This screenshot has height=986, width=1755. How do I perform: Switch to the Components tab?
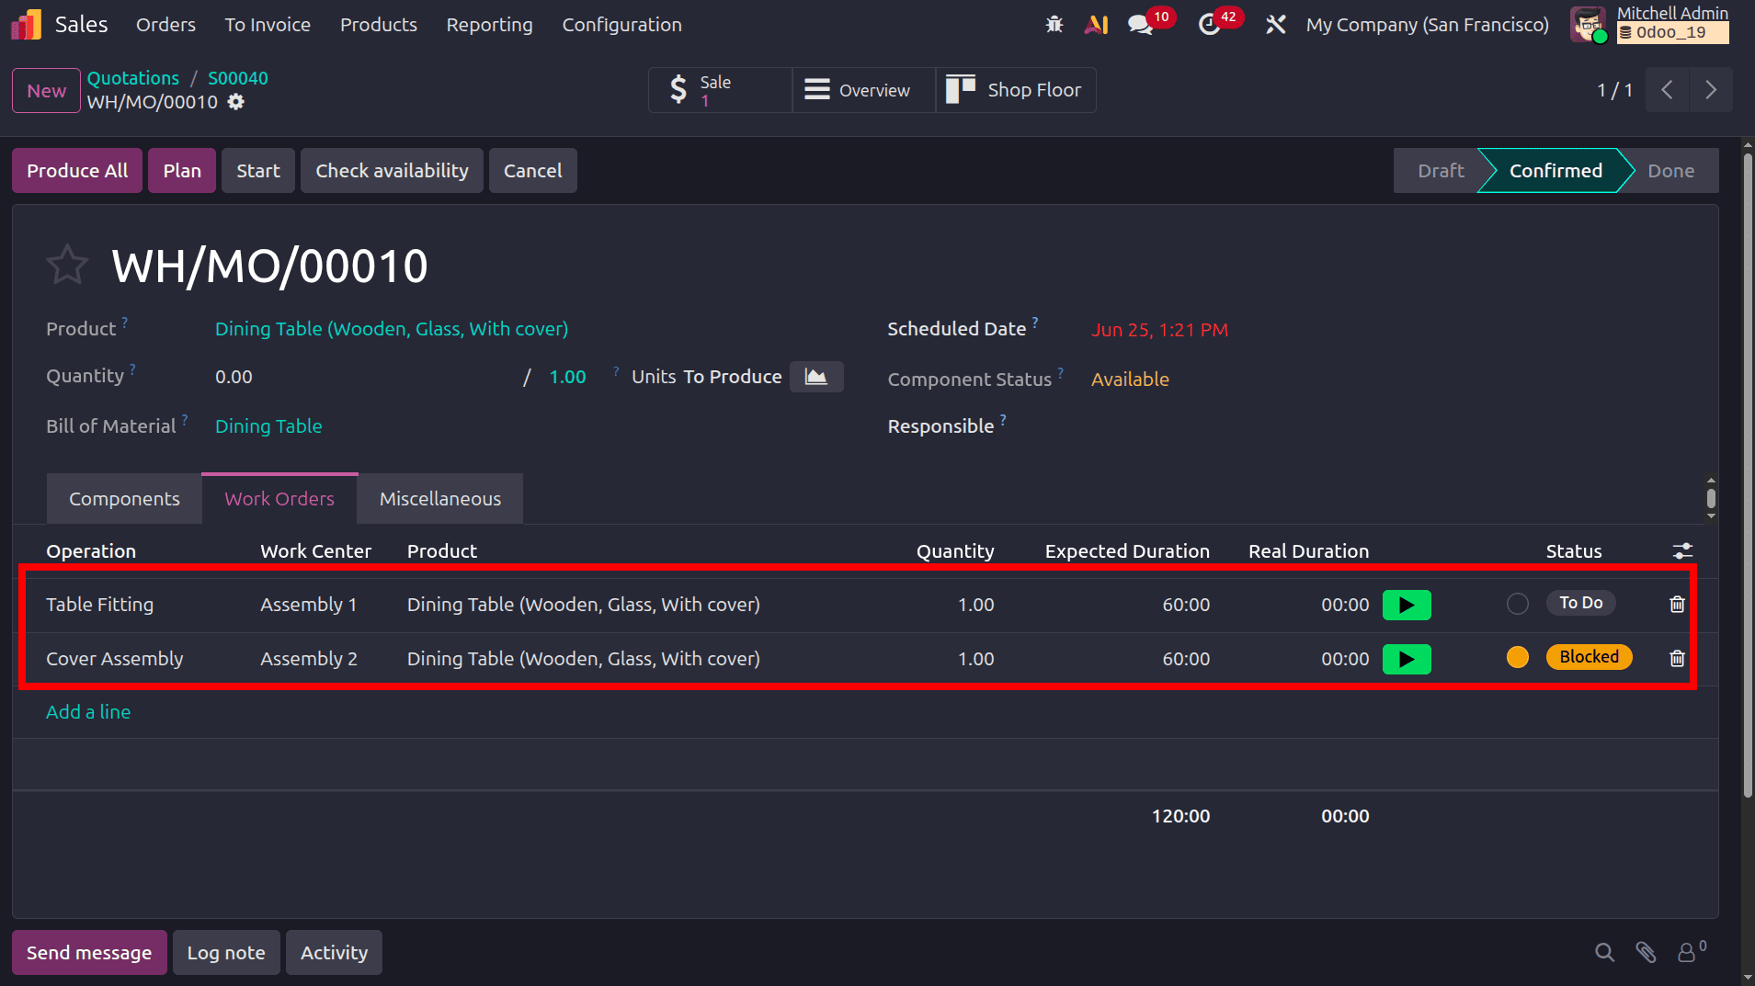tap(124, 499)
